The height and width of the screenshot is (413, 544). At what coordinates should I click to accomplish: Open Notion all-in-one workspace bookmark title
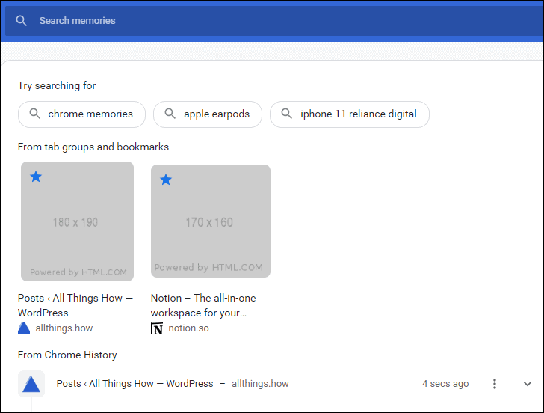203,305
